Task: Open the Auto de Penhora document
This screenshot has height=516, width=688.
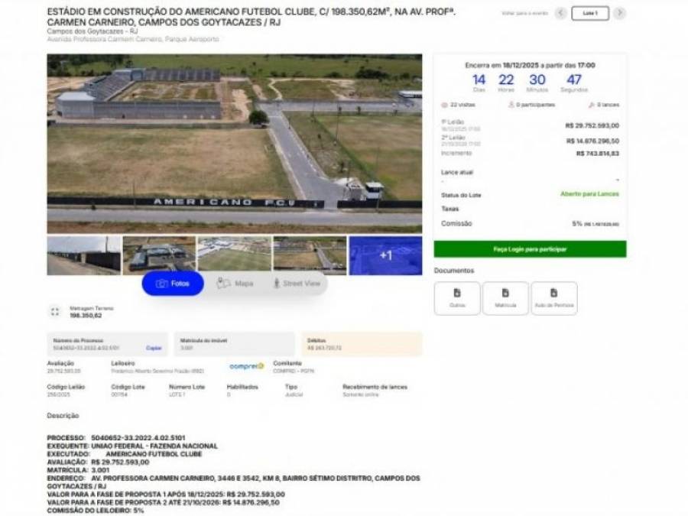Action: 553,297
